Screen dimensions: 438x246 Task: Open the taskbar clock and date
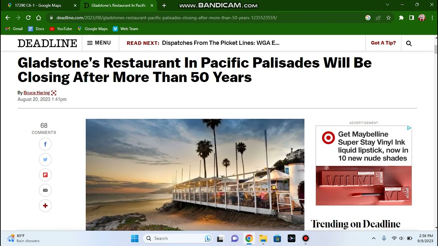tap(426, 238)
